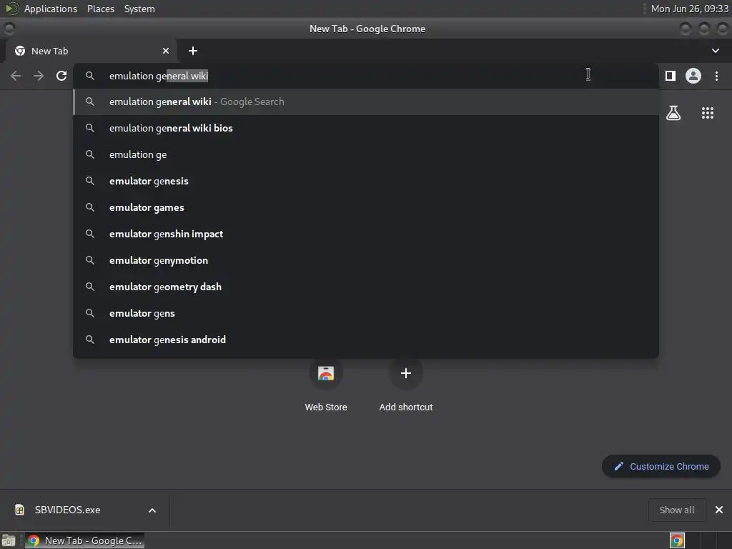Click the SBVIDEOS.exe file icon
The image size is (732, 549).
click(19, 510)
